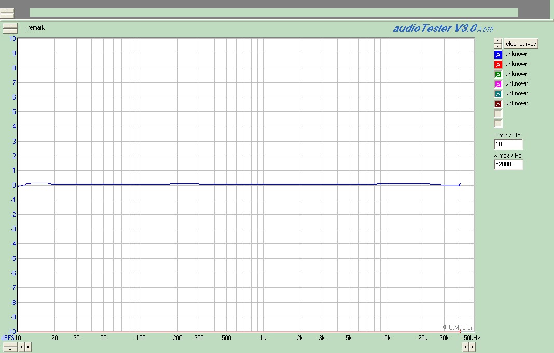Click right arrow below the 50kHz label
Screen dimensions: 554x353
coord(472,347)
